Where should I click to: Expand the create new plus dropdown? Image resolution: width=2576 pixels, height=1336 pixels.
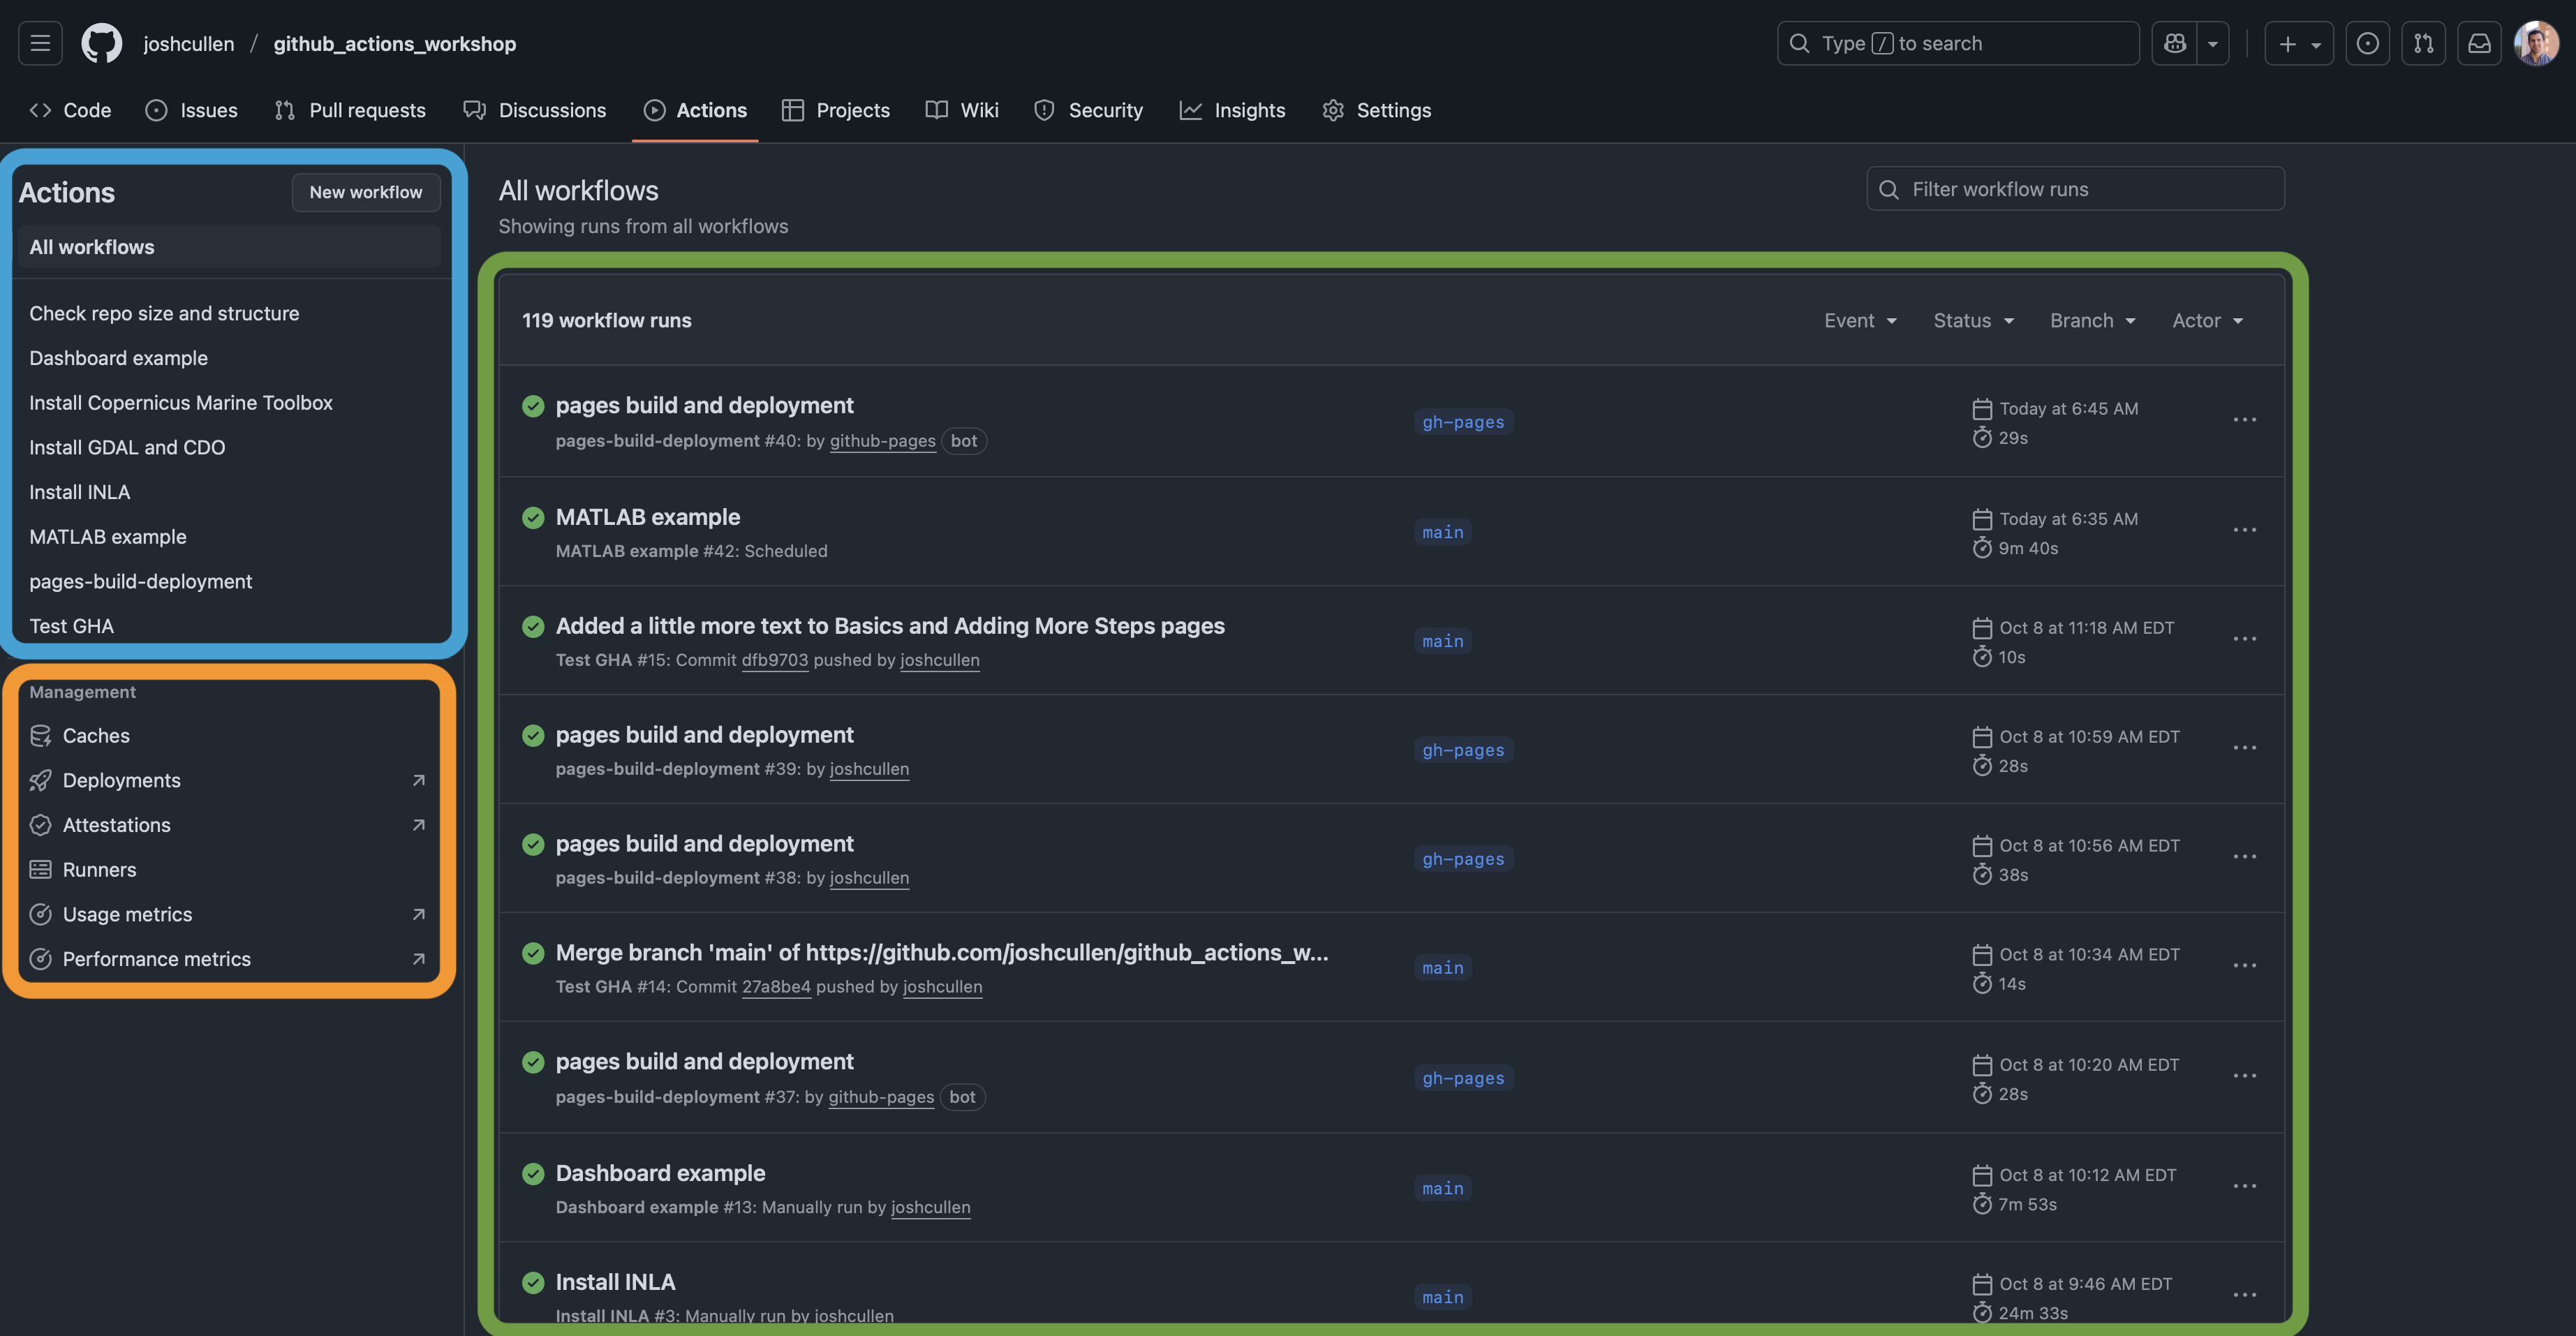[x=2298, y=43]
